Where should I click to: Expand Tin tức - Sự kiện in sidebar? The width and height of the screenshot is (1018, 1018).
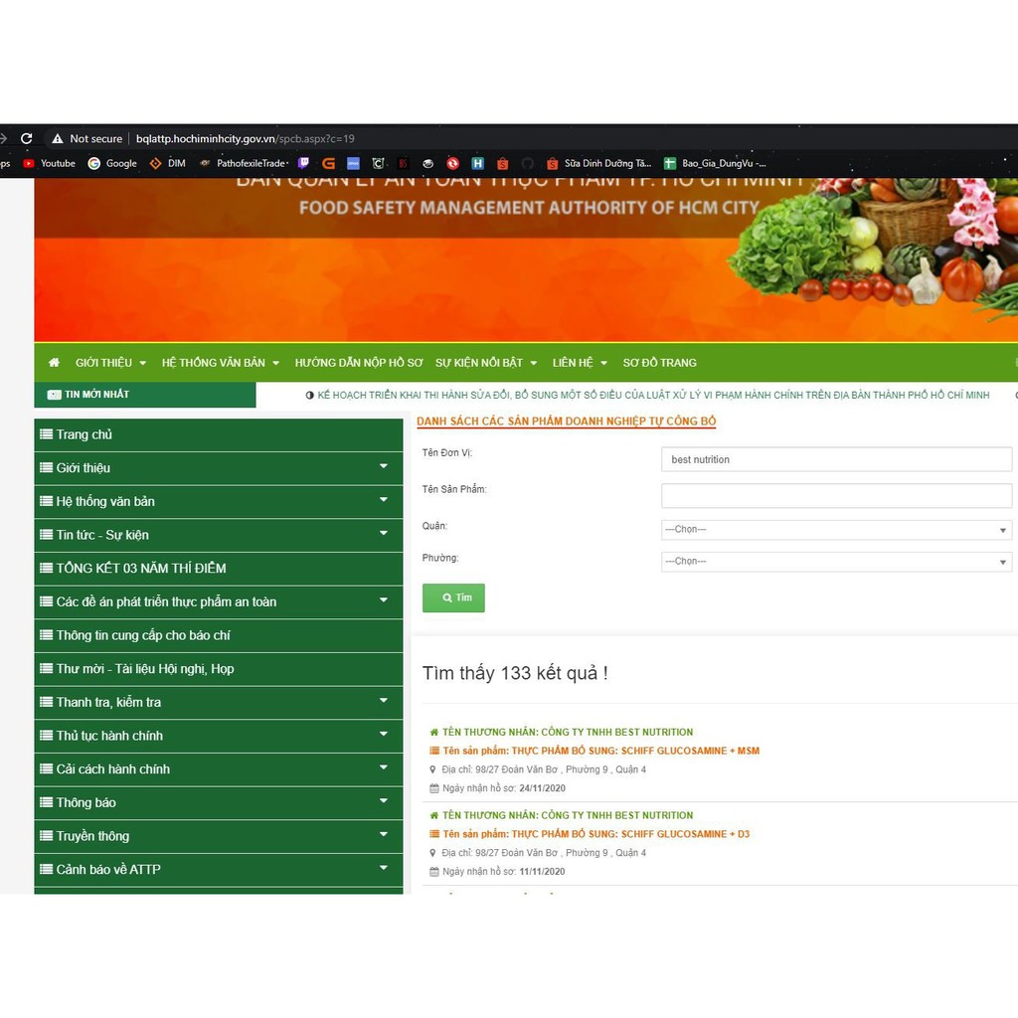pos(383,534)
